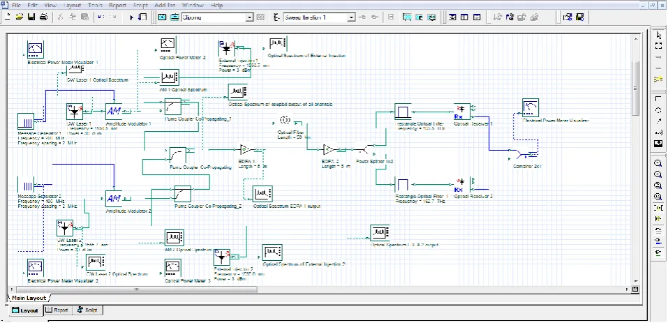Click the horizontal scrollbar thumb of the canvas
This screenshot has height=325, width=668.
(136, 289)
